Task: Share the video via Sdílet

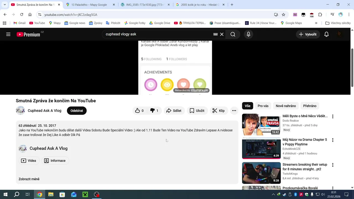Action: pyautogui.click(x=174, y=111)
